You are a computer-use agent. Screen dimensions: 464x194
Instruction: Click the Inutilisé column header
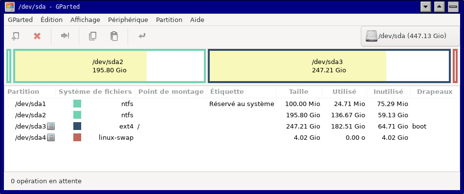click(x=388, y=92)
